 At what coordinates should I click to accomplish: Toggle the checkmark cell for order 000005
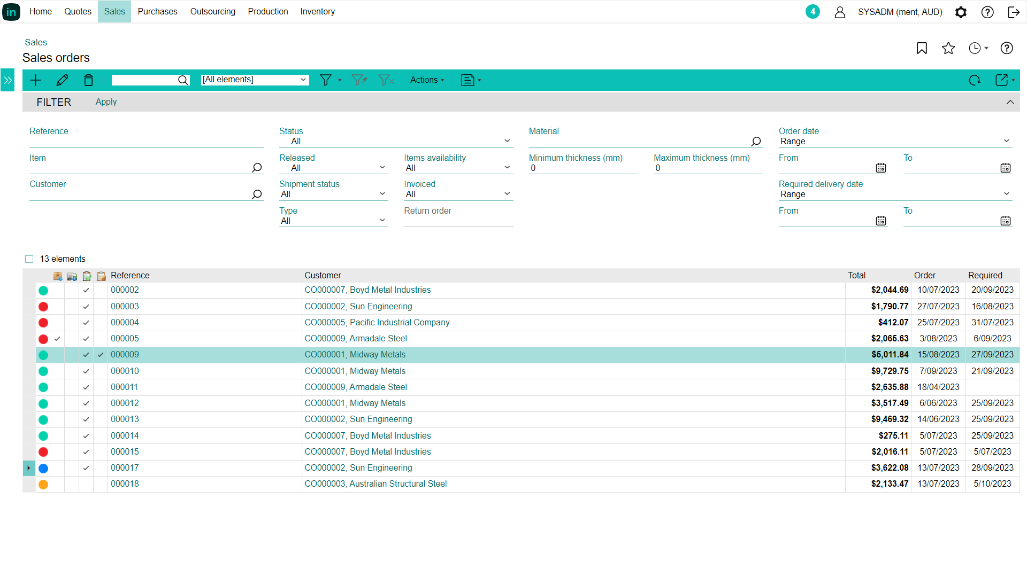pos(57,339)
